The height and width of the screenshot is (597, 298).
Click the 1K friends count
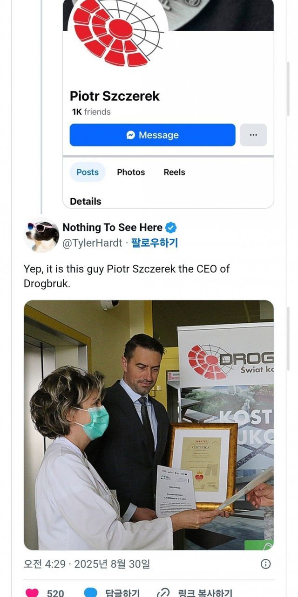pyautogui.click(x=91, y=112)
